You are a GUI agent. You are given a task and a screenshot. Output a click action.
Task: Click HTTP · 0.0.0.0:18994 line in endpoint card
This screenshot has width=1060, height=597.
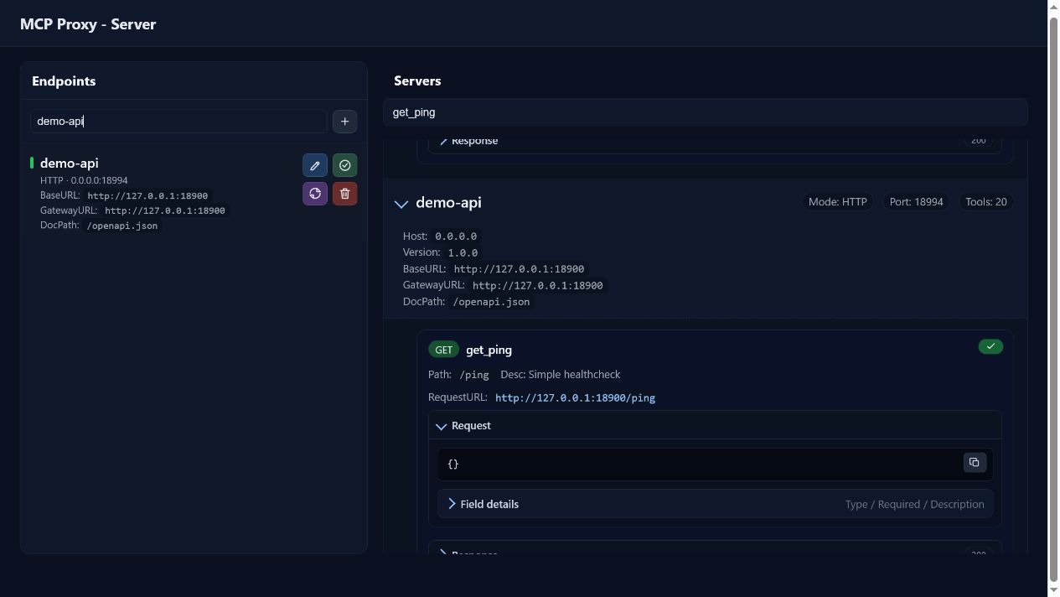coord(84,180)
